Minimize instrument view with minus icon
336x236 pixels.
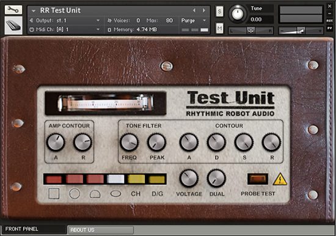[x=330, y=13]
